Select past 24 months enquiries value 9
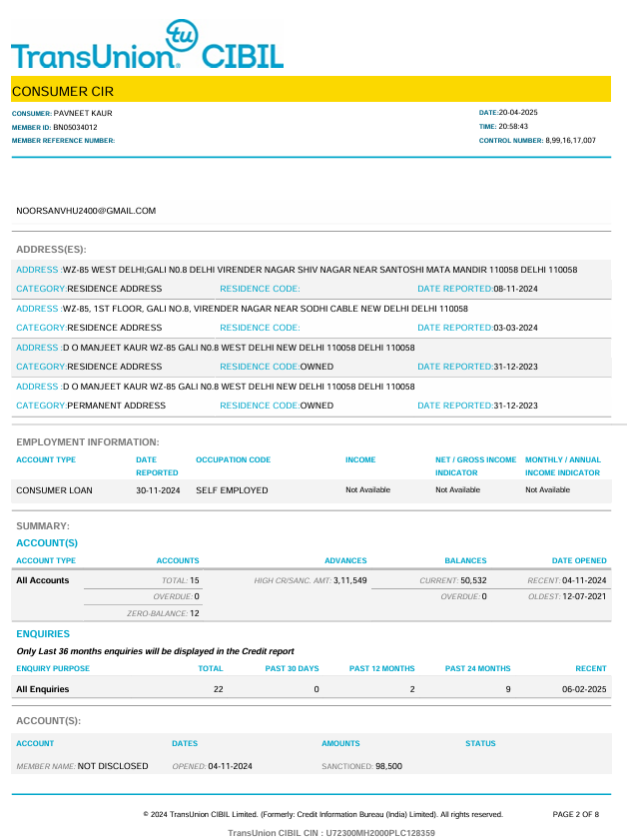Screen dimensions: 627x840 508,689
